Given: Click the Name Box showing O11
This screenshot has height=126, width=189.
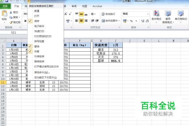Looking at the screenshot, I should [x=13, y=32].
